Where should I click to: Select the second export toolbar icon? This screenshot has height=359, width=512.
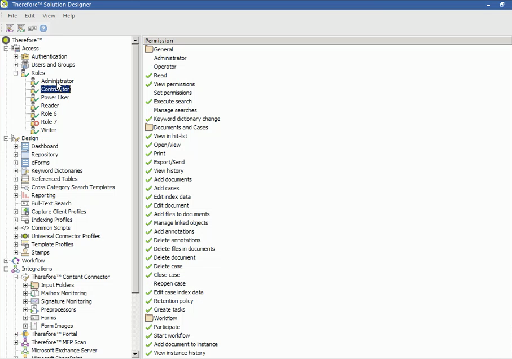pyautogui.click(x=20, y=28)
